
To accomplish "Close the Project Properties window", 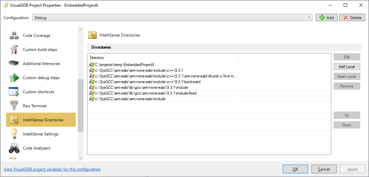I will tap(361, 5).
